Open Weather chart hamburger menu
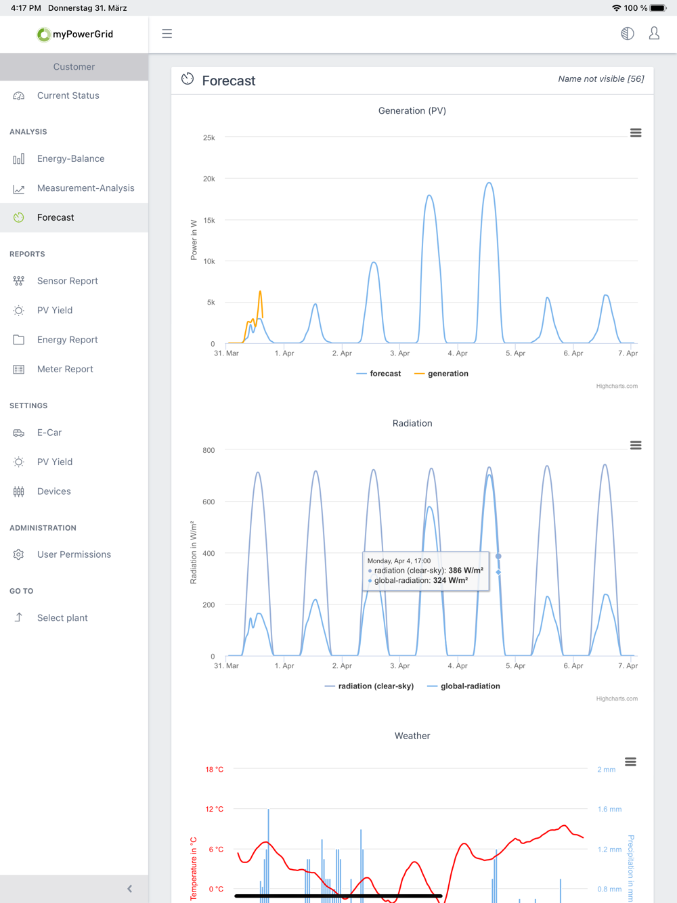 pyautogui.click(x=630, y=762)
